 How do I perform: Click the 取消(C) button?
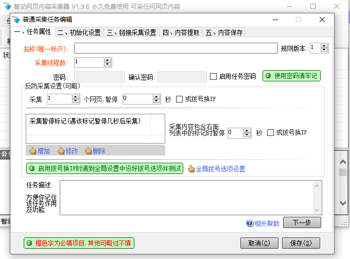click(259, 243)
